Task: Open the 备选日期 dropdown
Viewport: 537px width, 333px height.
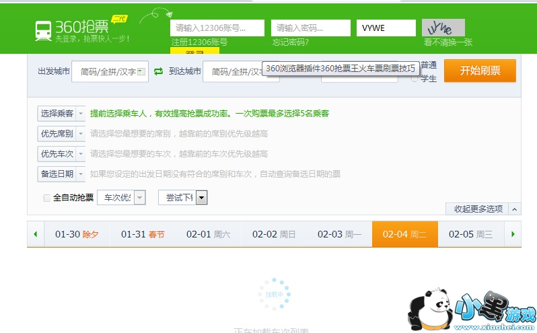Action: click(x=61, y=174)
